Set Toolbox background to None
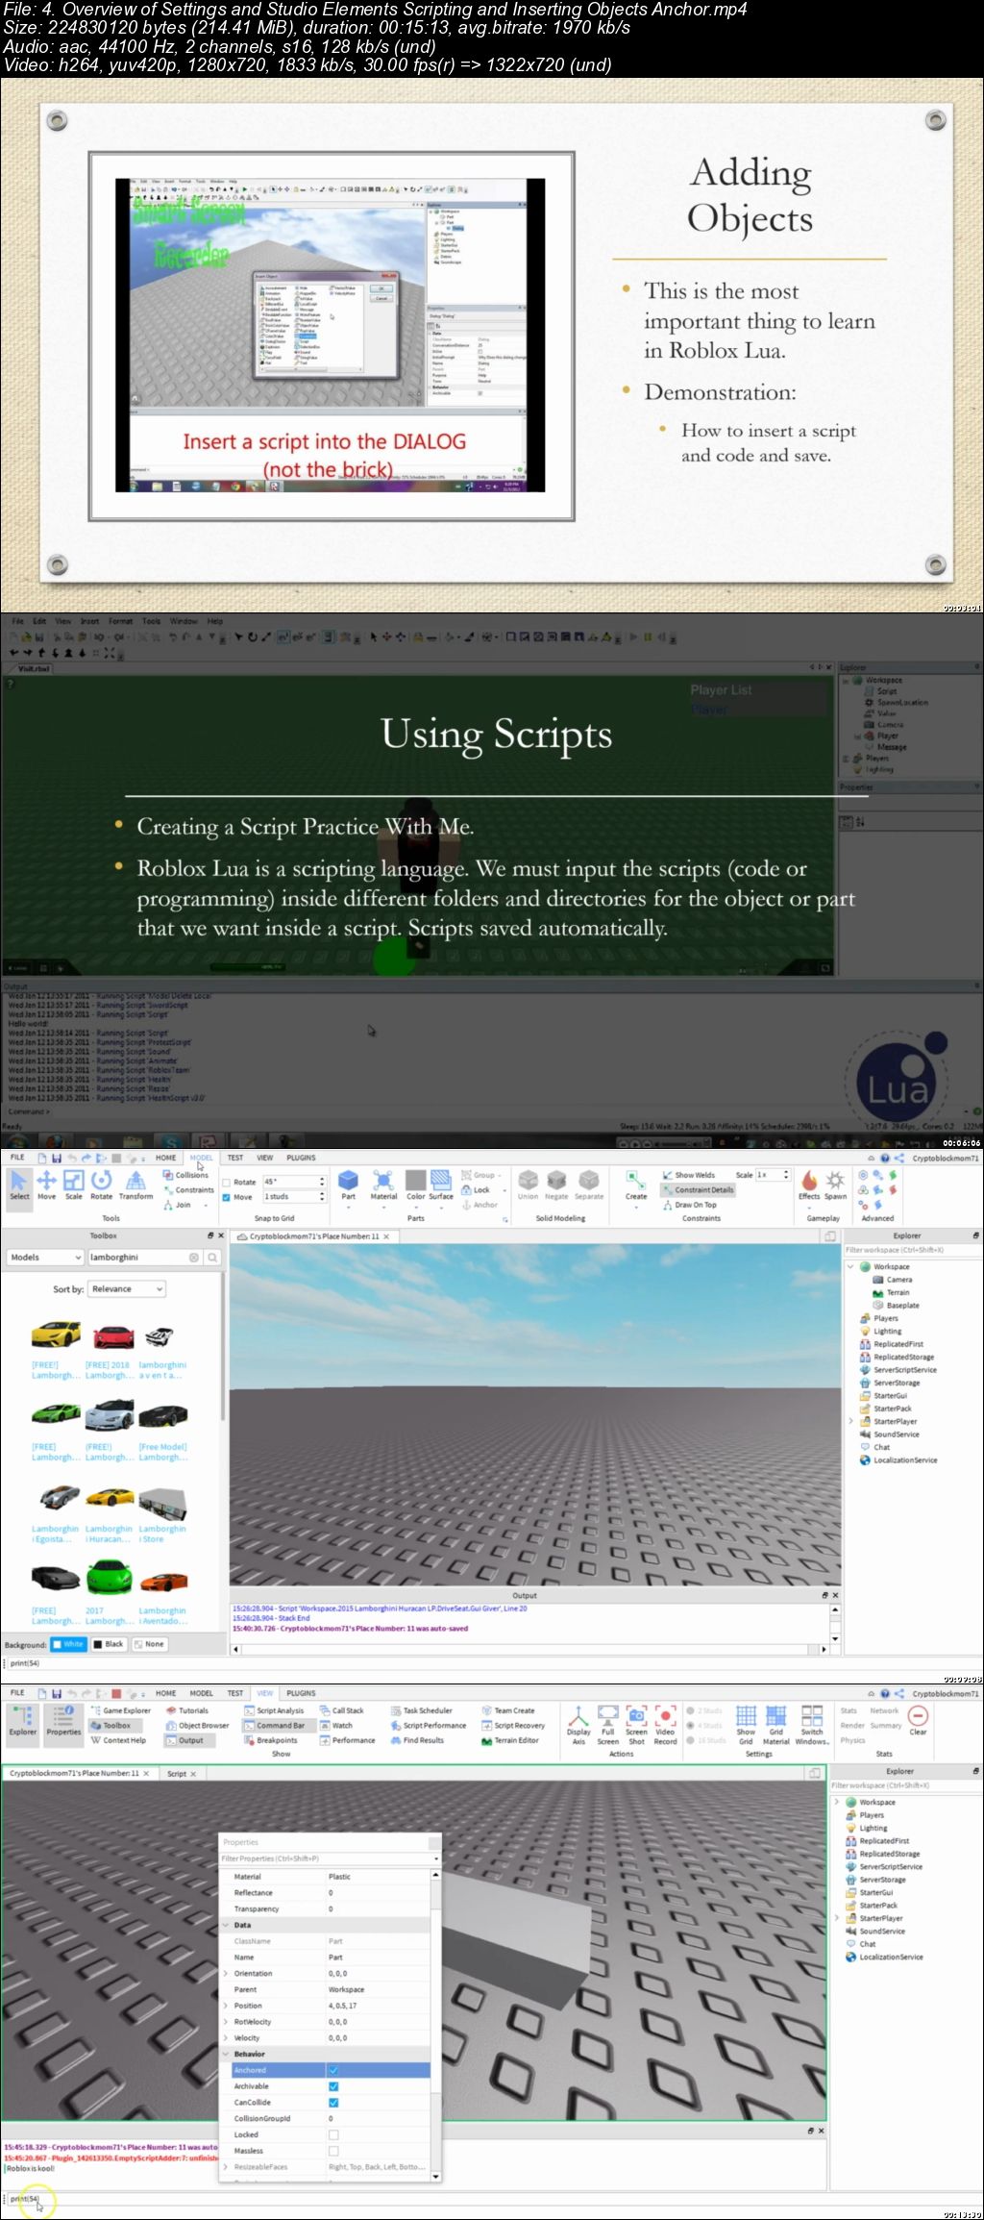 pos(149,1644)
